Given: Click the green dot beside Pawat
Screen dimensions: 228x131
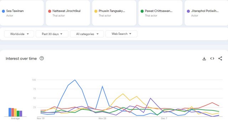Looking at the screenshot, I should (x=142, y=11).
